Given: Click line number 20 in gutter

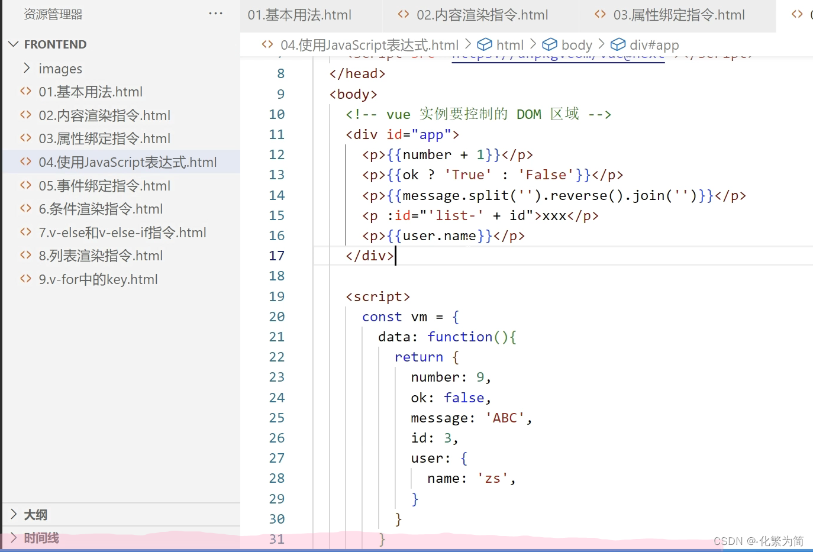Looking at the screenshot, I should (277, 317).
